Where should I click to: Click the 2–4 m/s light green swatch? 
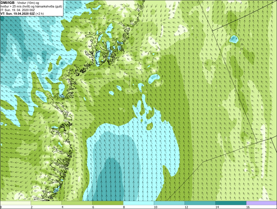point(46,203)
